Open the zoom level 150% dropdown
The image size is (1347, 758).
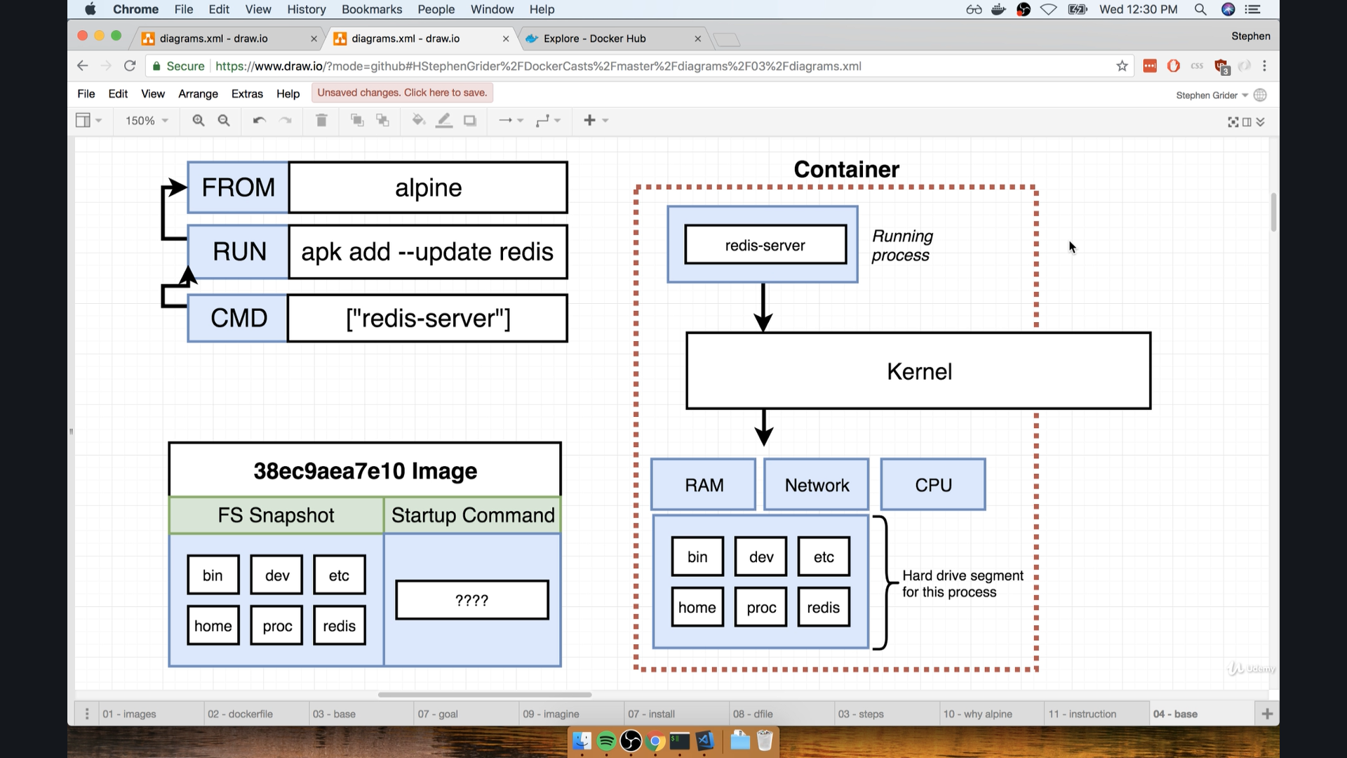145,120
